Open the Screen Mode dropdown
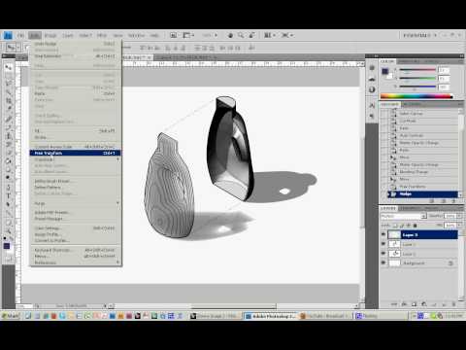The width and height of the screenshot is (466, 350). pos(287,35)
